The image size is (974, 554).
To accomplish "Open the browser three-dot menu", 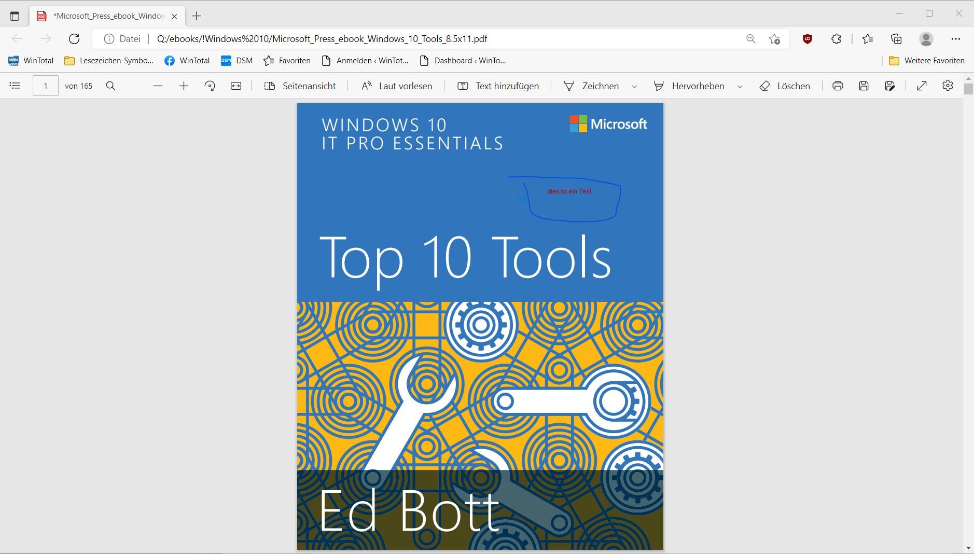I will click(x=955, y=39).
